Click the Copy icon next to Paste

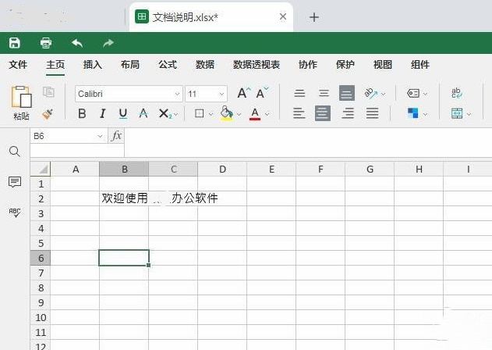48,92
